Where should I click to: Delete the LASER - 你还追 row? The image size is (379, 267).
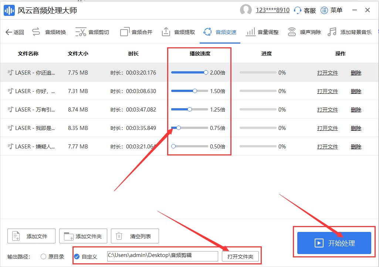[356, 73]
